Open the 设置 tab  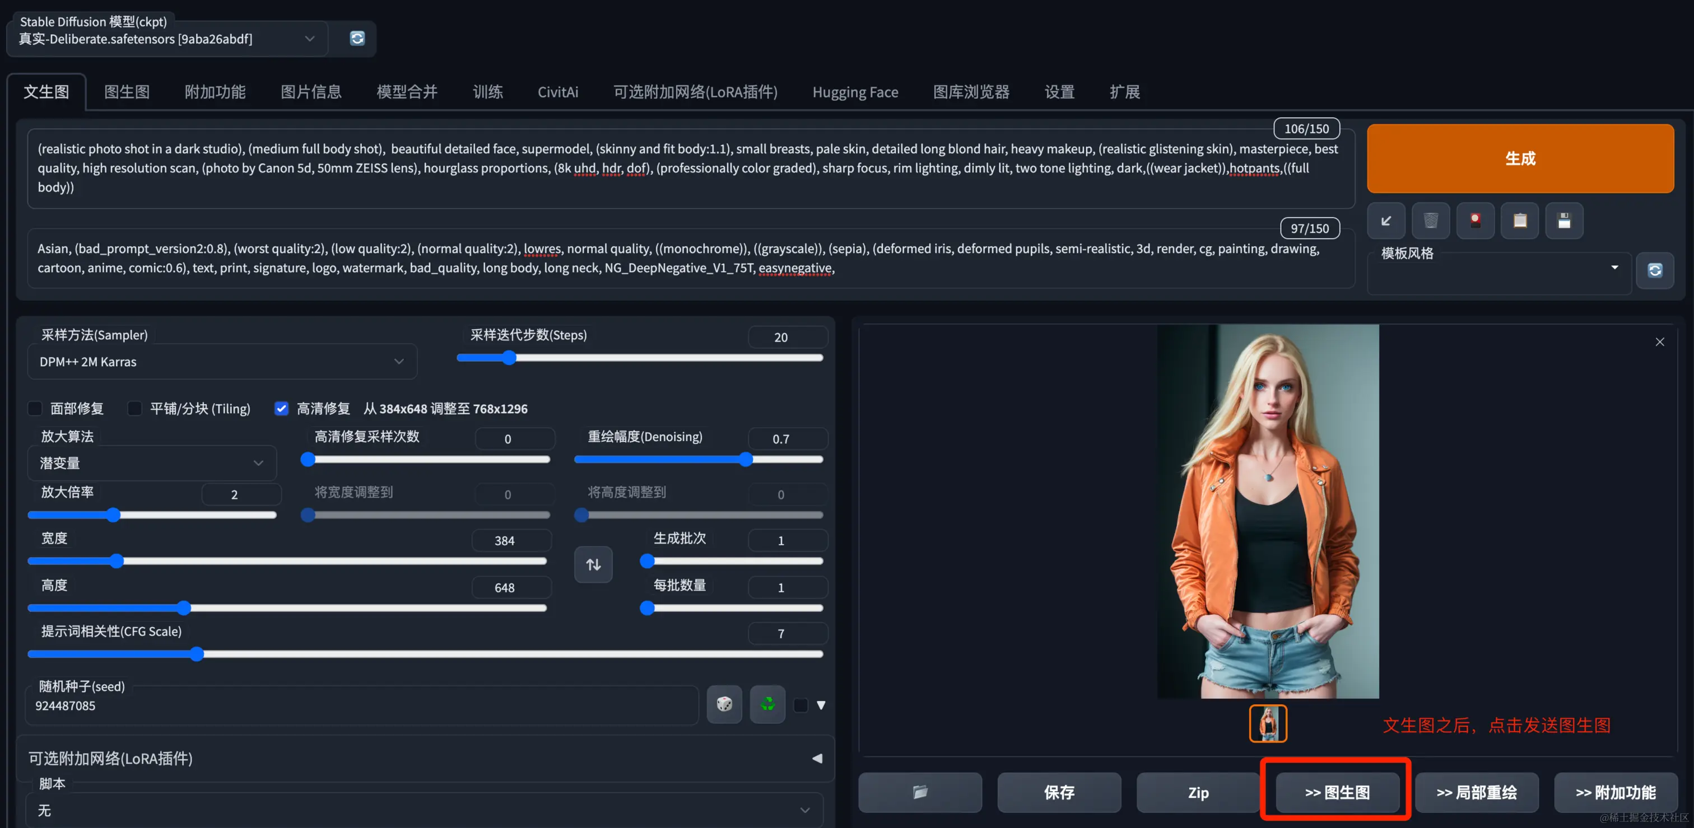pos(1059,92)
